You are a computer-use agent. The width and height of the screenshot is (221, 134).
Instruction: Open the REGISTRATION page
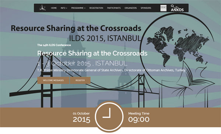pos(96,8)
